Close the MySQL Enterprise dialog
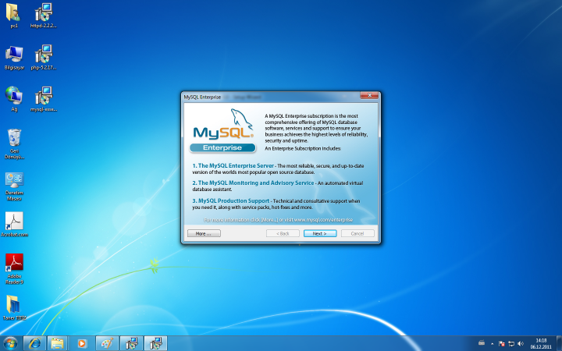Image resolution: width=562 pixels, height=351 pixels. point(369,97)
